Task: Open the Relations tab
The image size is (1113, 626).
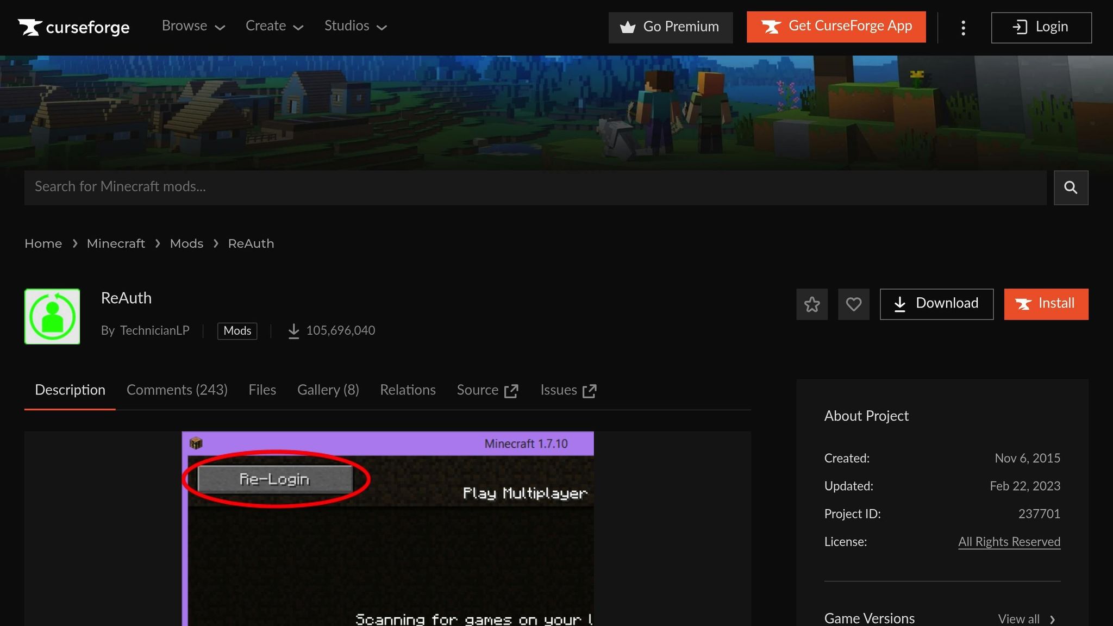Action: pyautogui.click(x=408, y=390)
